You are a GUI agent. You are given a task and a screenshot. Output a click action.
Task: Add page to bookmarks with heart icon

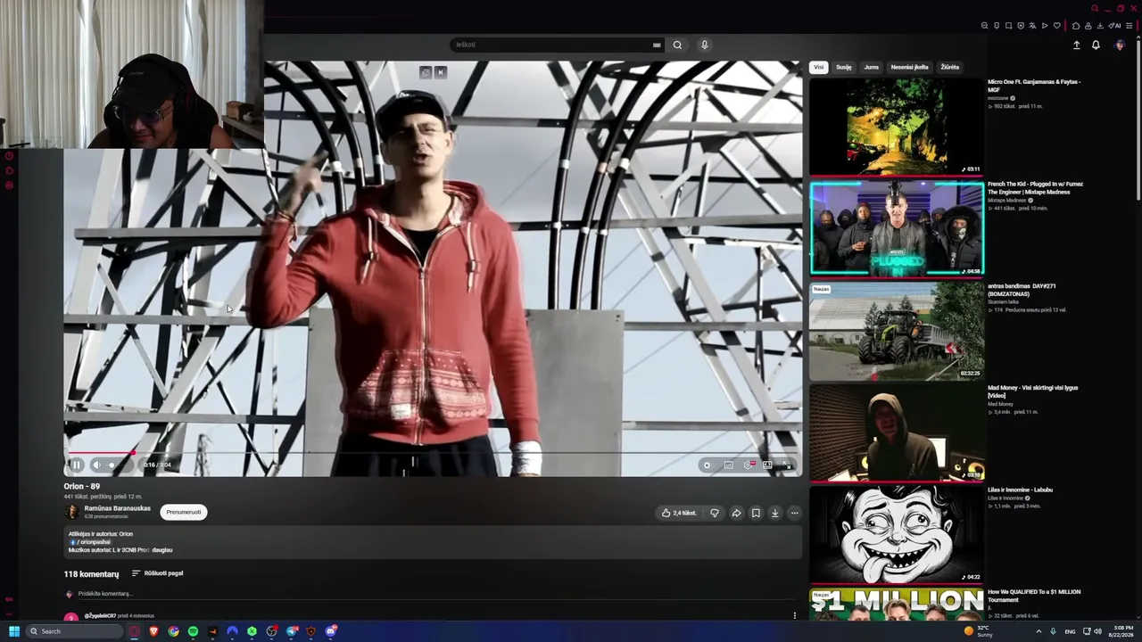(x=1057, y=26)
